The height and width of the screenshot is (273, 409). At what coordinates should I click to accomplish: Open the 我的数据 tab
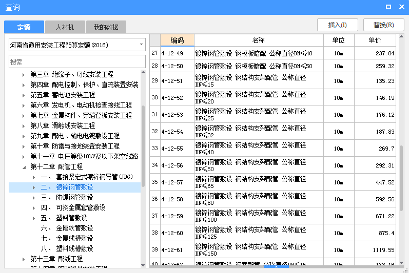click(x=106, y=27)
